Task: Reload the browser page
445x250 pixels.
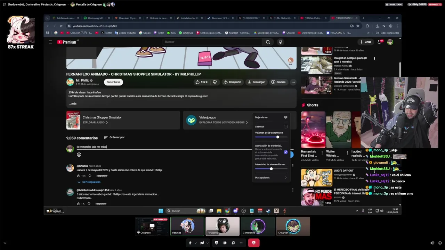Action: tap(61, 26)
